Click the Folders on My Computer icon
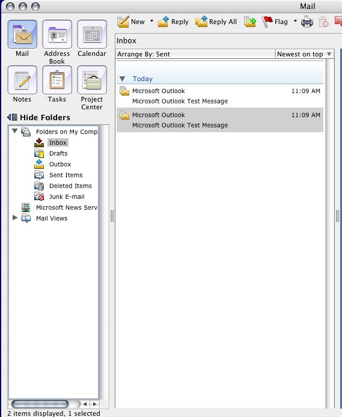Image resolution: width=342 pixels, height=417 pixels. [x=26, y=132]
